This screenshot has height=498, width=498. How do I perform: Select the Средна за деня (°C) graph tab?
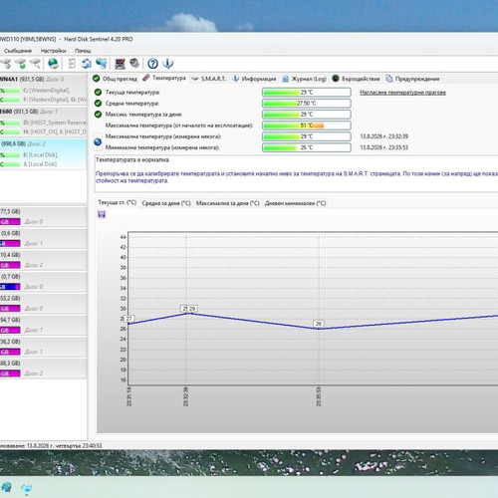click(x=166, y=203)
